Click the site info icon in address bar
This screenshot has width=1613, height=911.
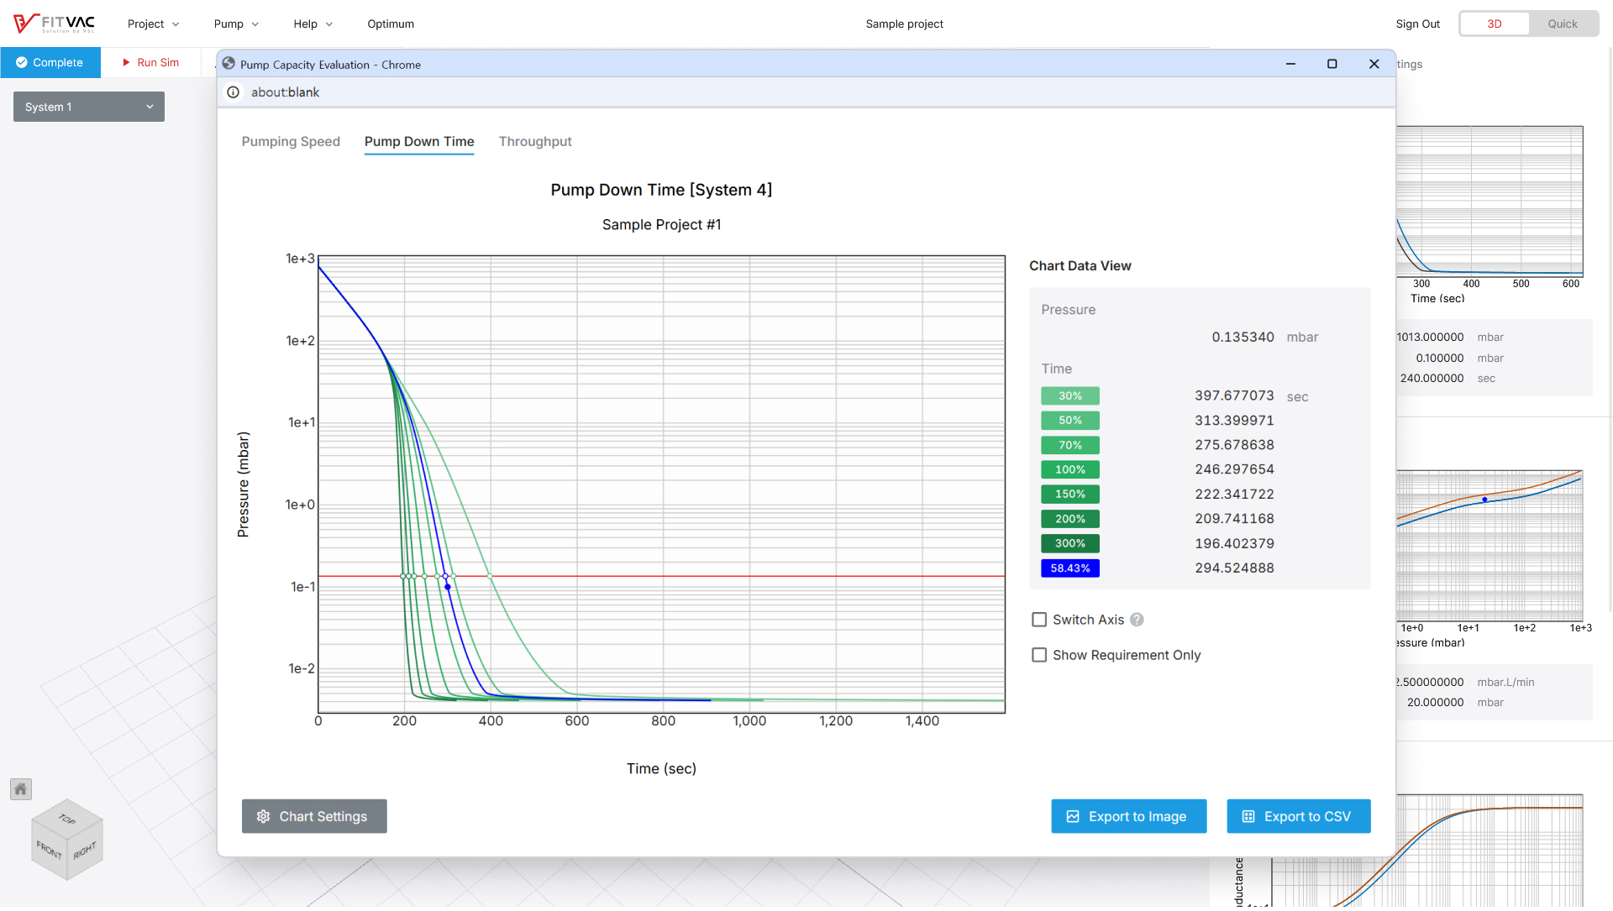(x=234, y=92)
